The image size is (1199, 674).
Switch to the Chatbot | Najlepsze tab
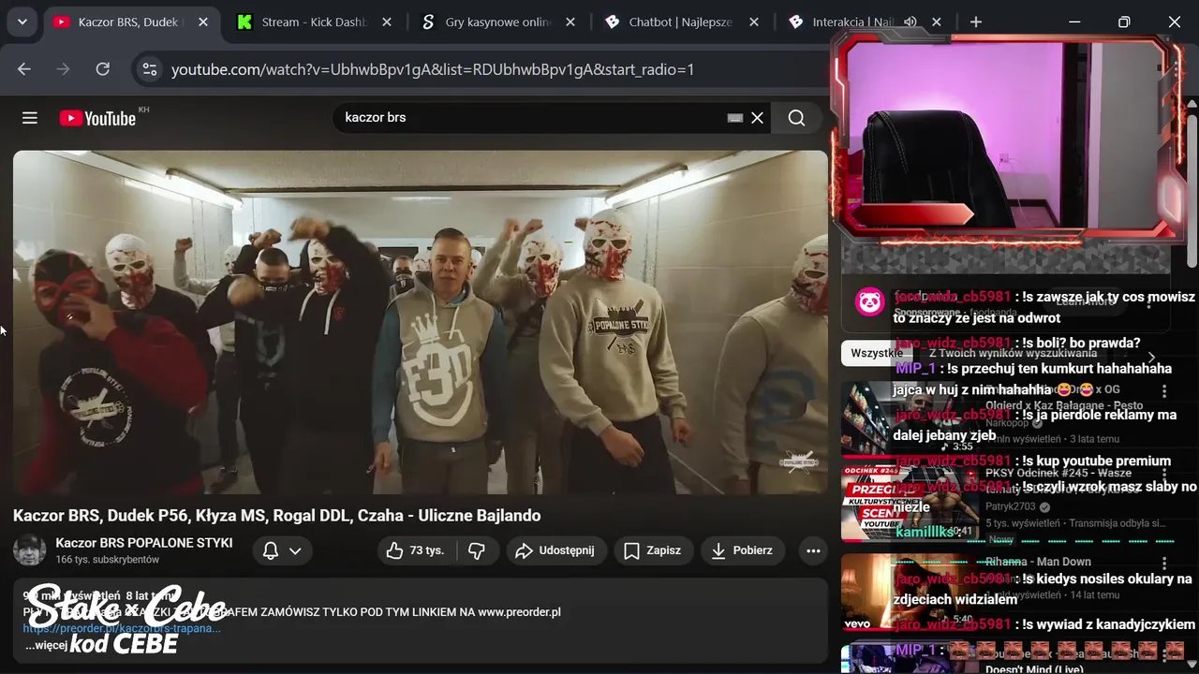click(680, 22)
